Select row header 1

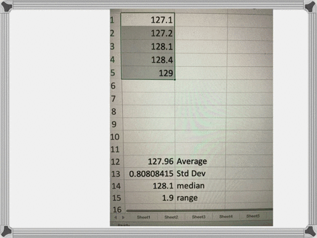(115, 20)
